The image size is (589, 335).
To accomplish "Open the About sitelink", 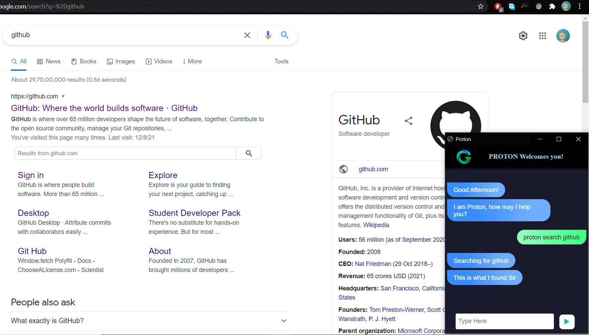I will coord(160,251).
